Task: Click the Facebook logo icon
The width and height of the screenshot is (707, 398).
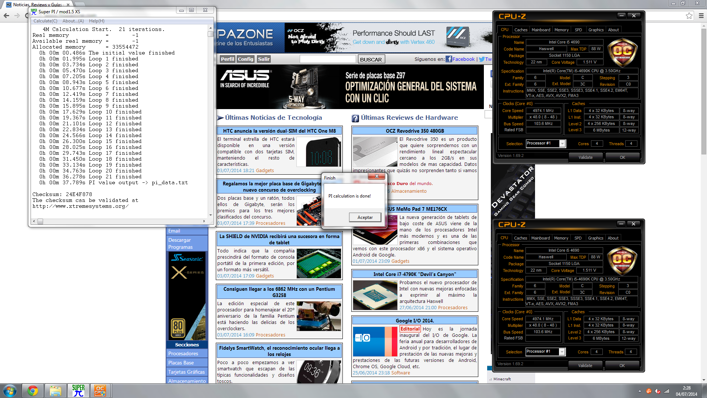Action: [x=449, y=59]
